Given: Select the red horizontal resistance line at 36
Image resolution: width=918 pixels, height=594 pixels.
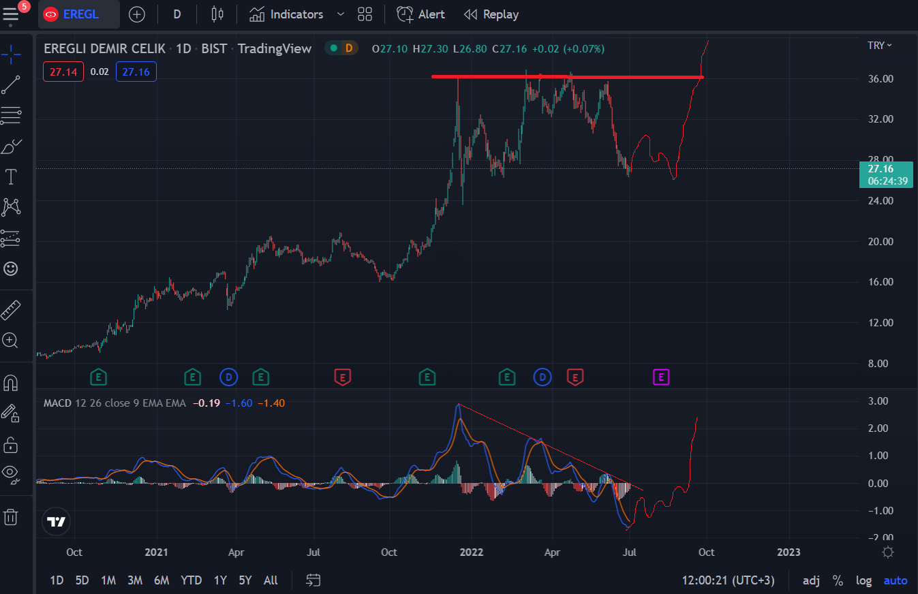Looking at the screenshot, I should pos(567,76).
